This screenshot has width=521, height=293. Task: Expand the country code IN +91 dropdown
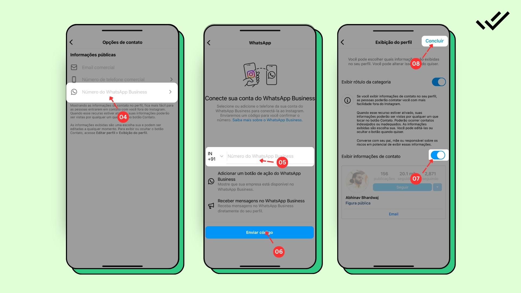pyautogui.click(x=215, y=156)
